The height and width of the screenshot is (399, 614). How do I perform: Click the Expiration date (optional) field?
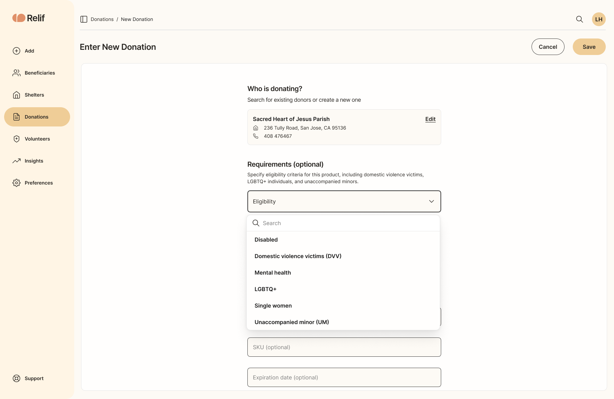[344, 377]
